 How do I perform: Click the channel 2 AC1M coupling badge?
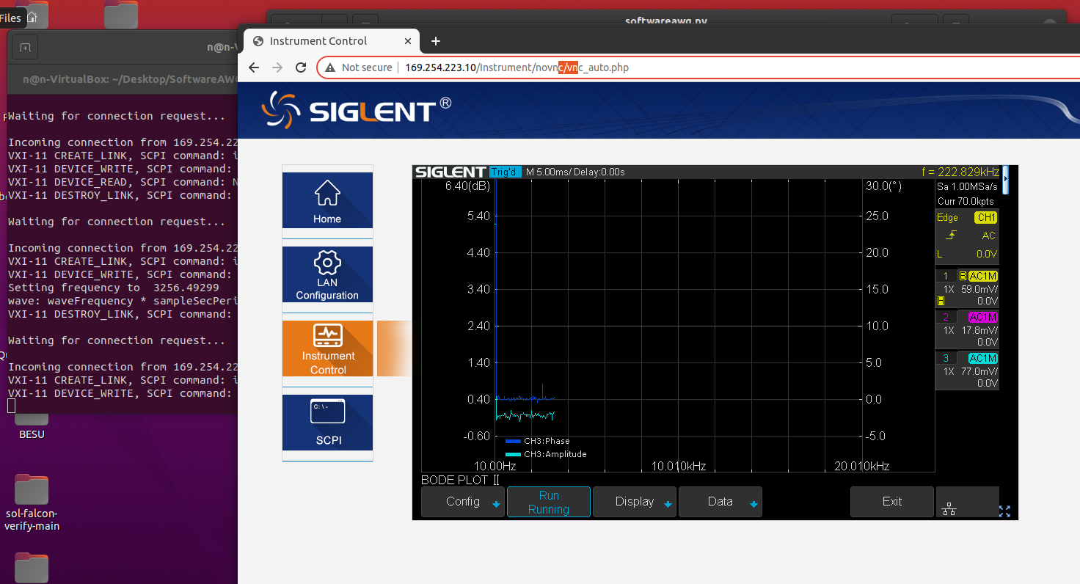983,317
